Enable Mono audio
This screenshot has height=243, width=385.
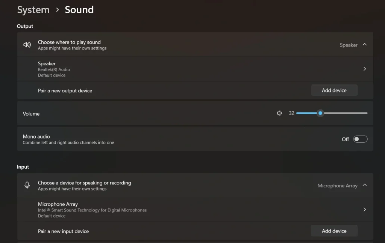(x=360, y=139)
